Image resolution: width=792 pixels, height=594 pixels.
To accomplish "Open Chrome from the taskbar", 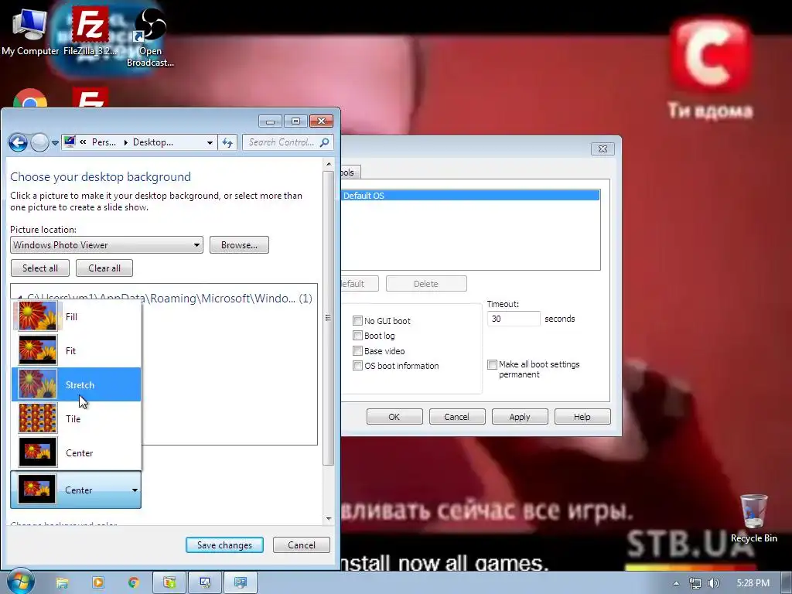I will pyautogui.click(x=133, y=583).
